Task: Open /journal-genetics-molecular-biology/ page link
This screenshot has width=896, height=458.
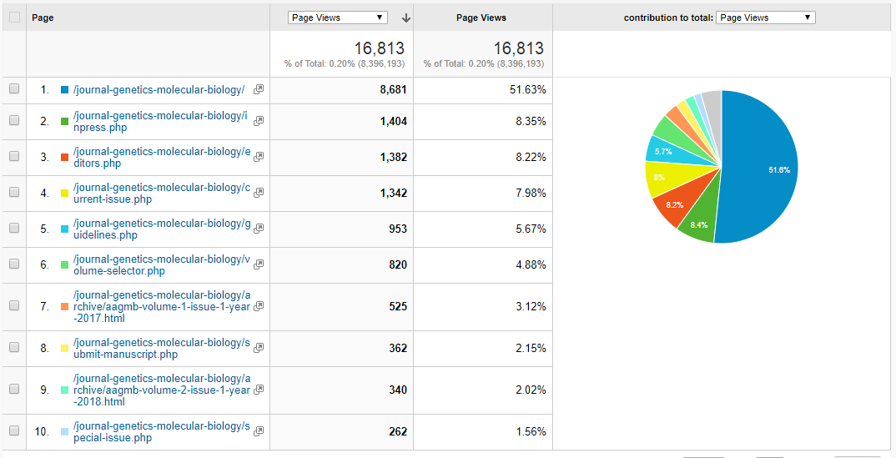Action: [159, 90]
